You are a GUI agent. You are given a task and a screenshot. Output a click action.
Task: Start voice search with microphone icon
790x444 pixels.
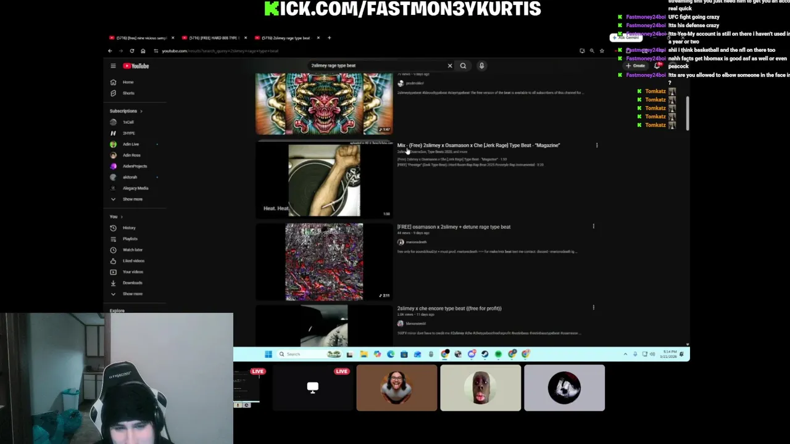[481, 65]
